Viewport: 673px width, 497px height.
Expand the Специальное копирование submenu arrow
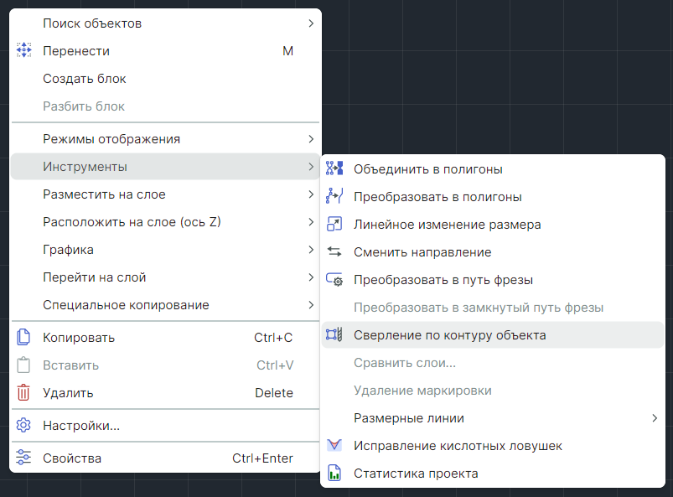(x=311, y=305)
